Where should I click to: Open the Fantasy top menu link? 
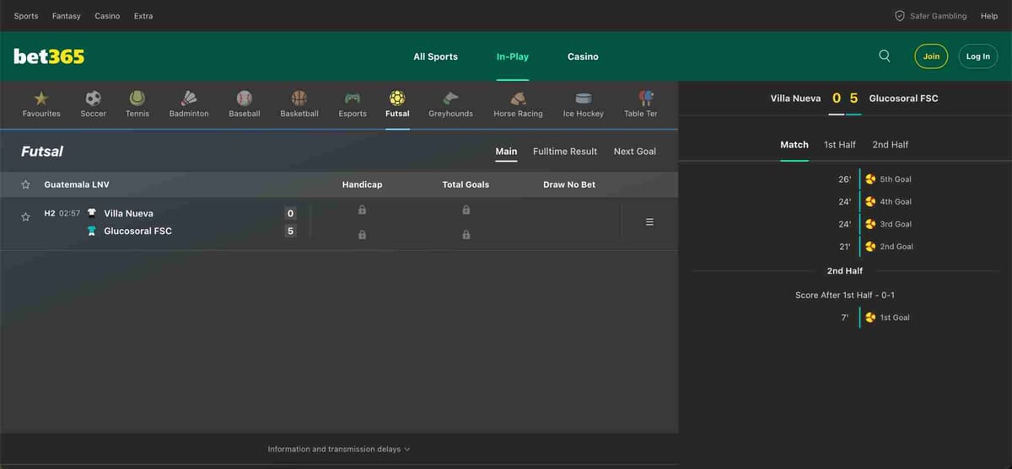[x=67, y=16]
